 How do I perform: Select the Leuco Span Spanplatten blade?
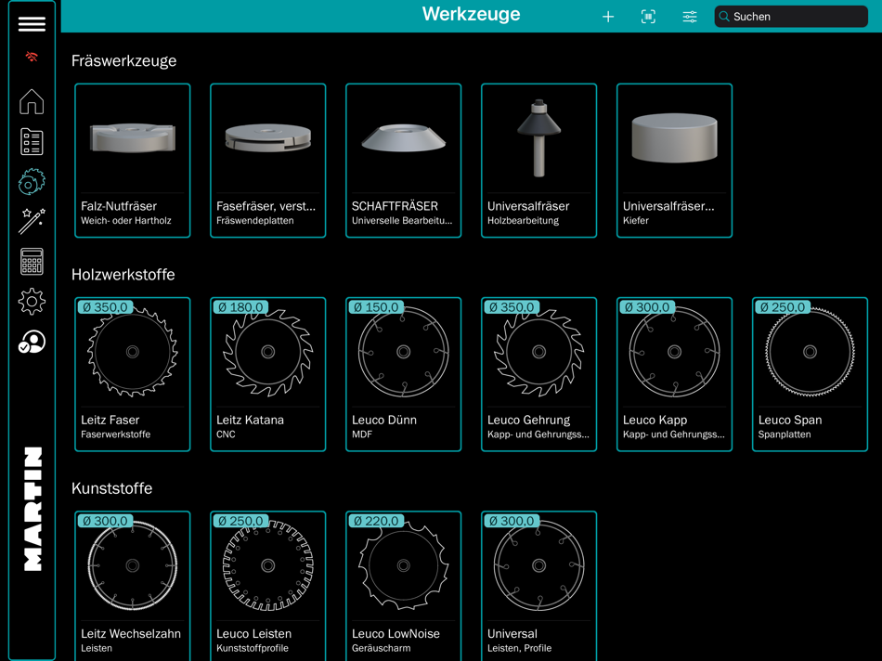pyautogui.click(x=810, y=374)
